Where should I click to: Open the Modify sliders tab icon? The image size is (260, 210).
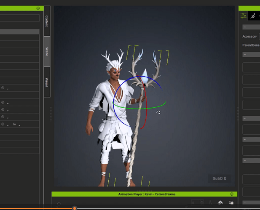click(x=244, y=16)
